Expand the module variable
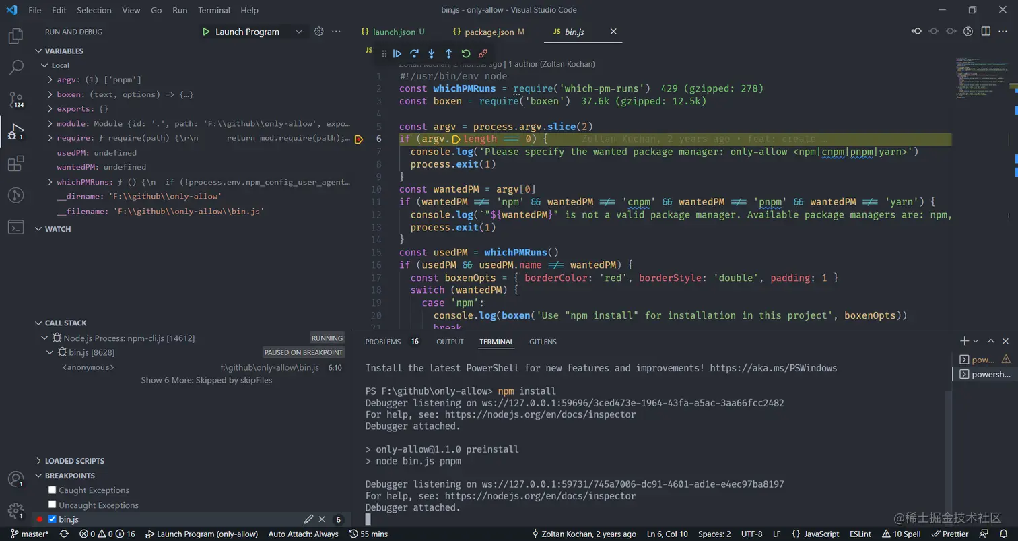1018x541 pixels. click(50, 123)
